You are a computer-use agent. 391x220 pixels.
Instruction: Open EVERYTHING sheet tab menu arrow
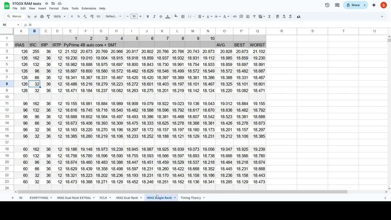click(x=51, y=198)
